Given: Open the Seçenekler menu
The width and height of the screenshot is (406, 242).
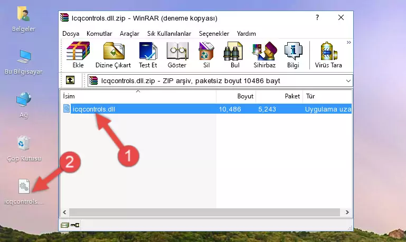Looking at the screenshot, I should (214, 34).
